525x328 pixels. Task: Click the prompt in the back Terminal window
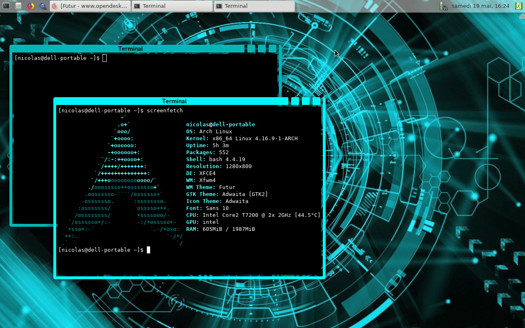tap(60, 58)
